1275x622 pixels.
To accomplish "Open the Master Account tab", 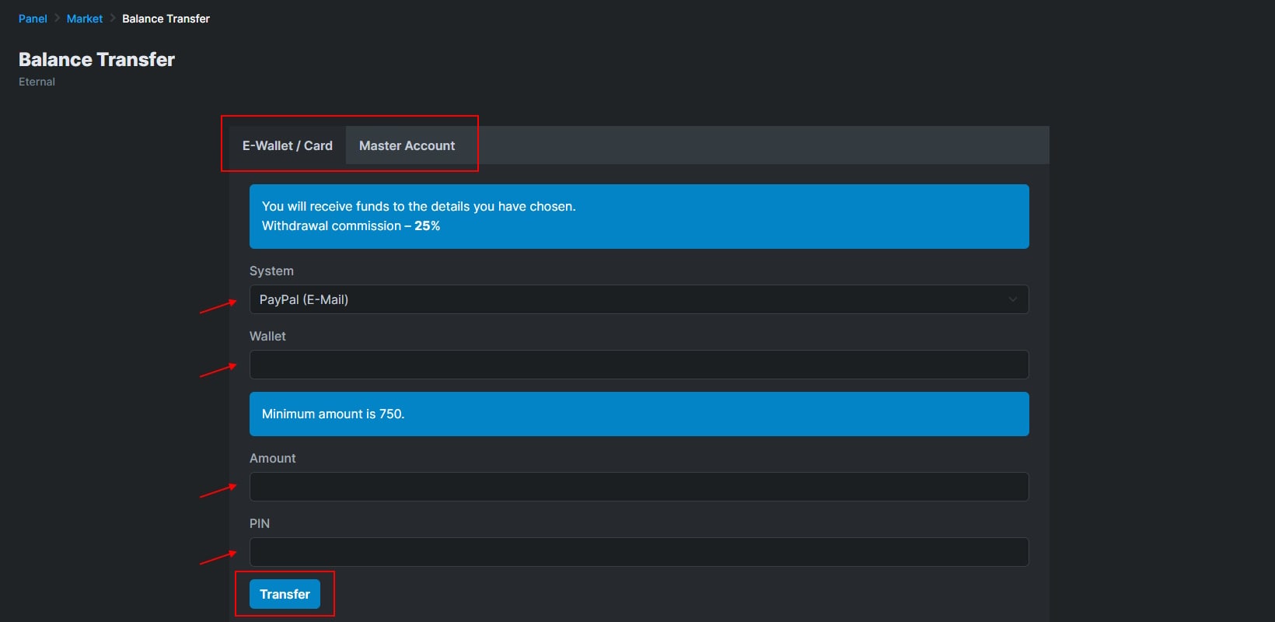I will tap(407, 145).
